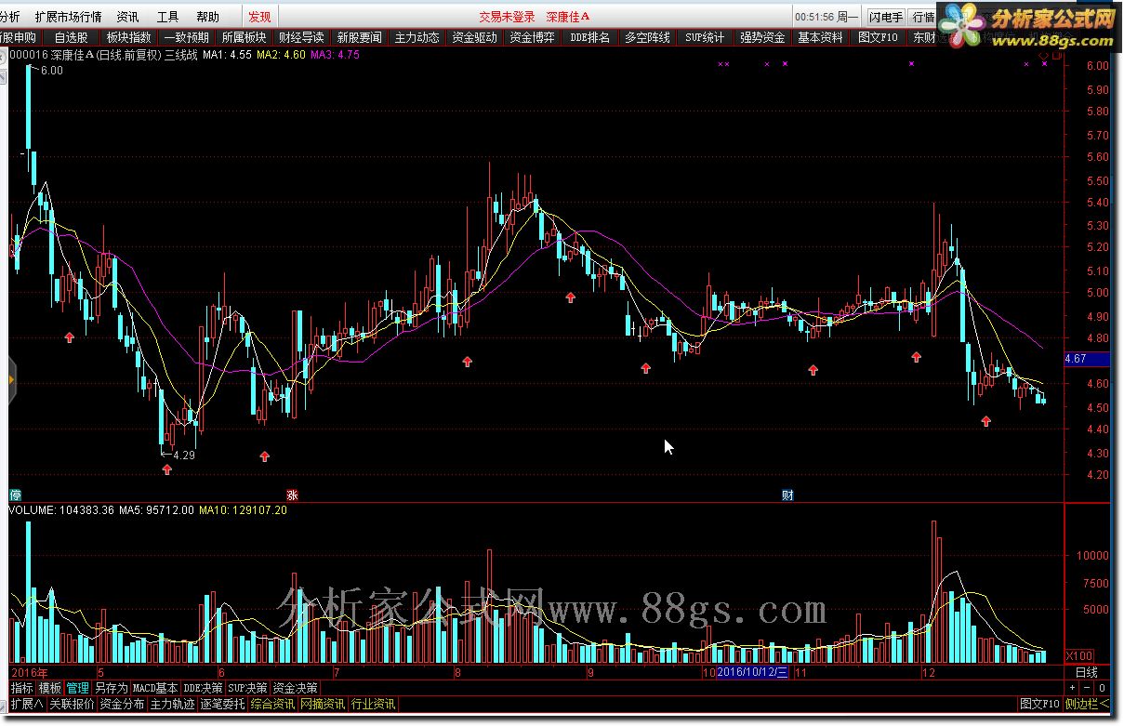Viewport: 1124px width, 726px height.
Task: Click the 指标 indicator tab
Action: [x=21, y=689]
